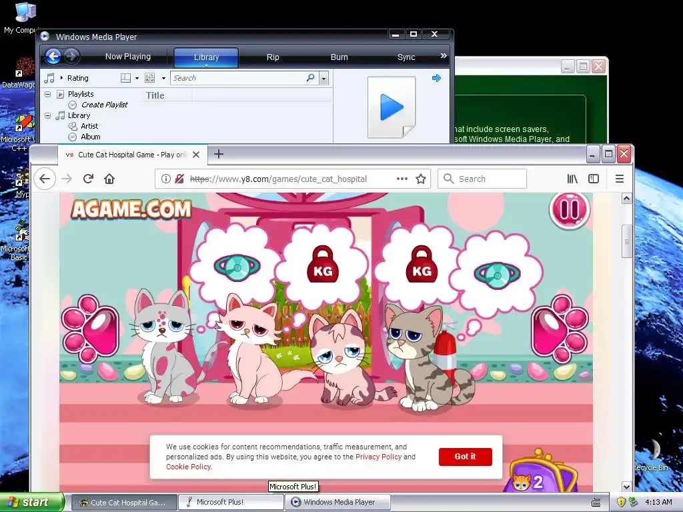Open the Rip tab

273,57
